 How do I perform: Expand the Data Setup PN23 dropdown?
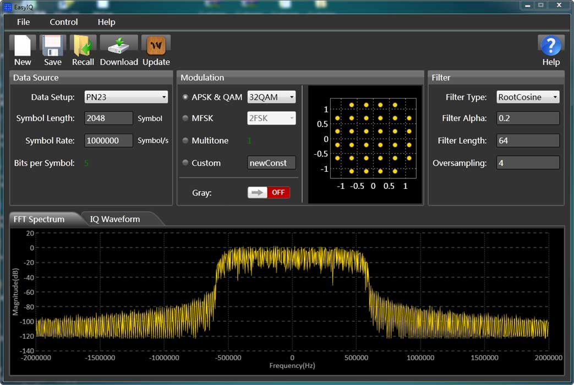tap(126, 97)
